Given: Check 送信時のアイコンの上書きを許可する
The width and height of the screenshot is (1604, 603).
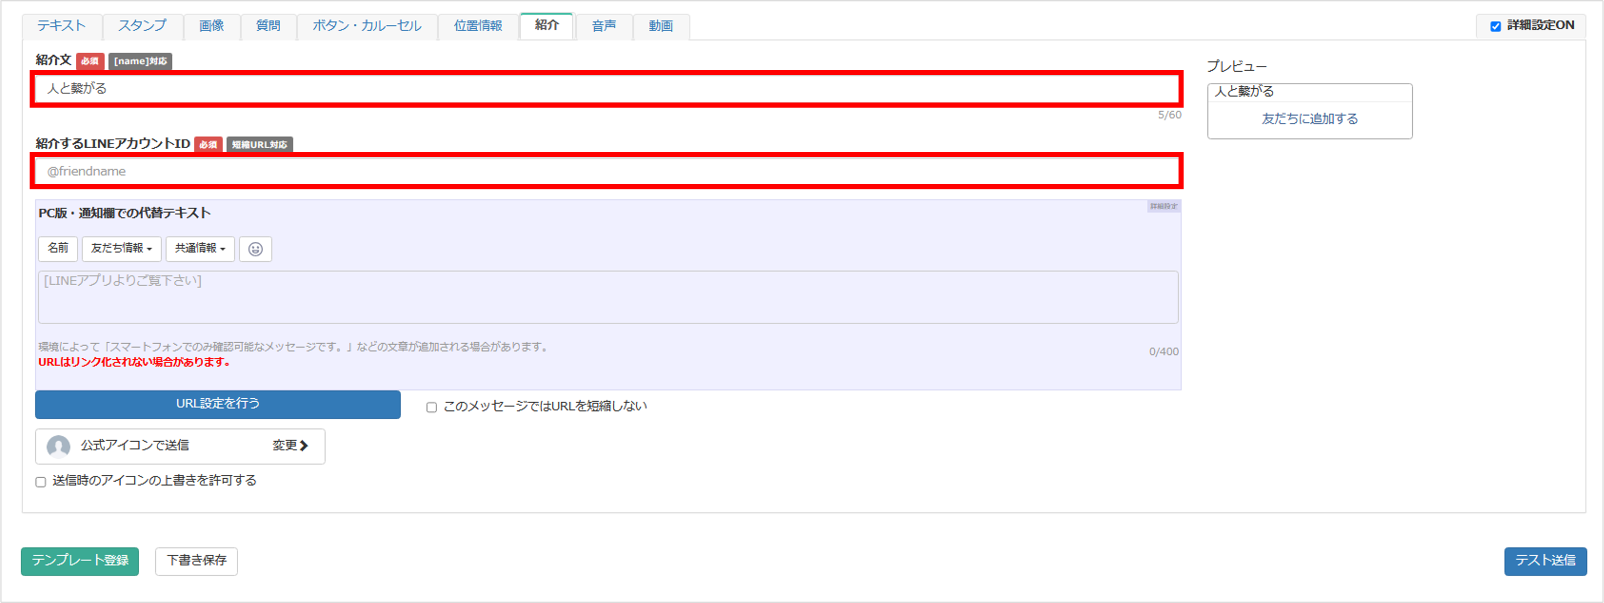Looking at the screenshot, I should pyautogui.click(x=40, y=481).
